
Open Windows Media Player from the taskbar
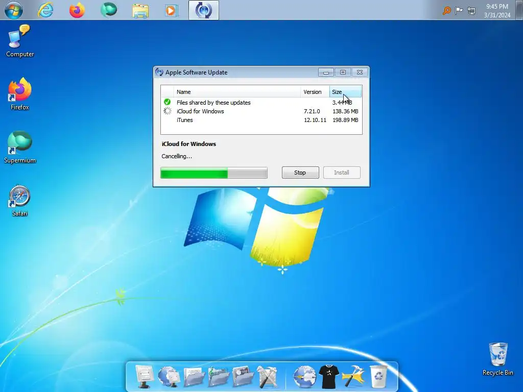click(171, 10)
